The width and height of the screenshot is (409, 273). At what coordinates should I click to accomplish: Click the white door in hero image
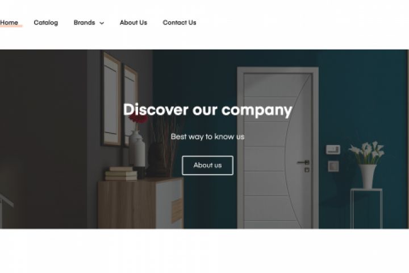tap(278, 148)
